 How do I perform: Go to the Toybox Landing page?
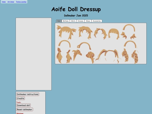[21, 2]
